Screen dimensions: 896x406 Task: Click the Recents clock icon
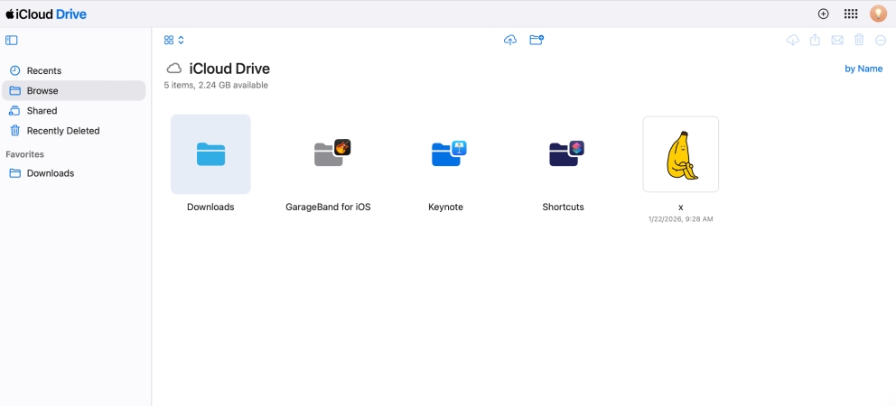pos(14,70)
